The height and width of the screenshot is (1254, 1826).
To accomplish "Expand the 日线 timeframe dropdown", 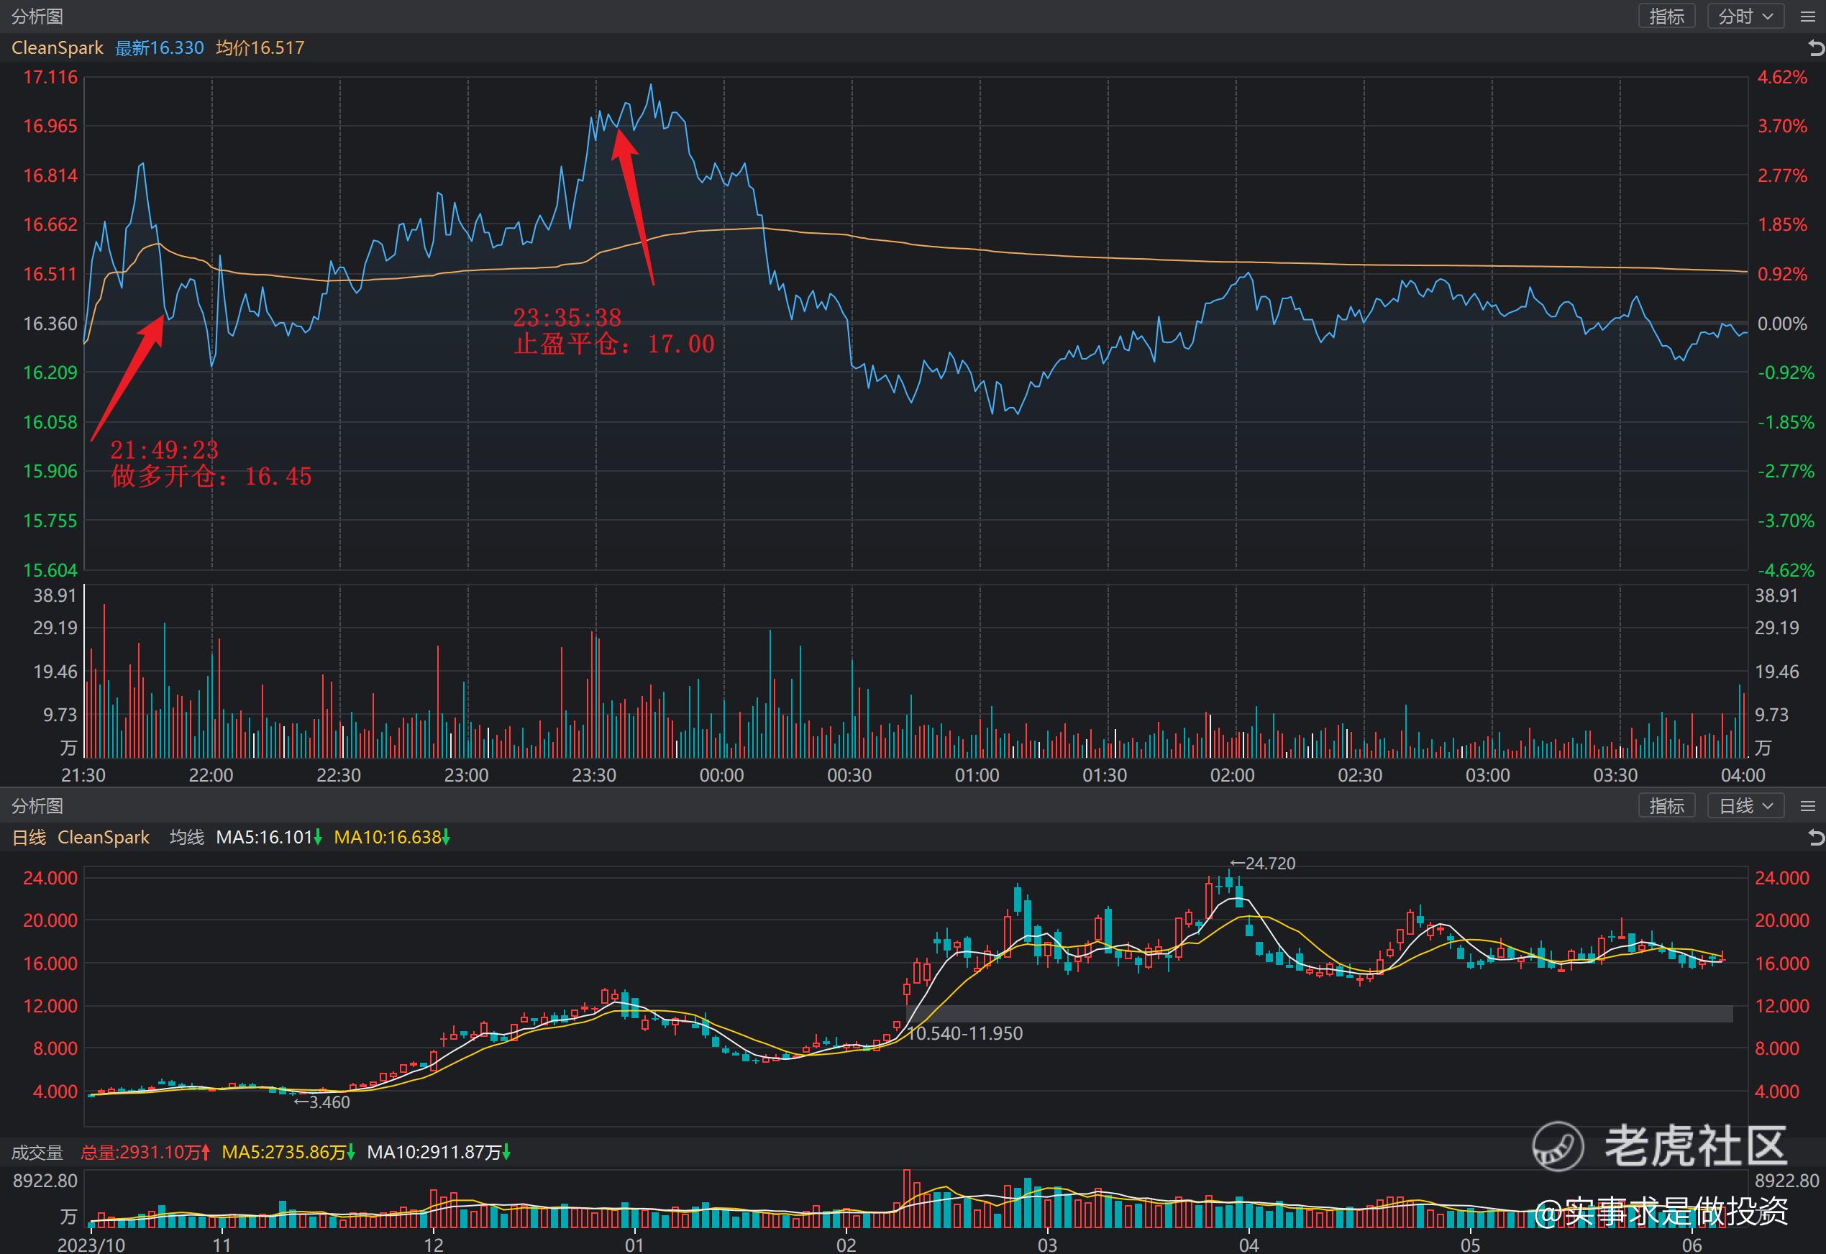I will click(1745, 806).
